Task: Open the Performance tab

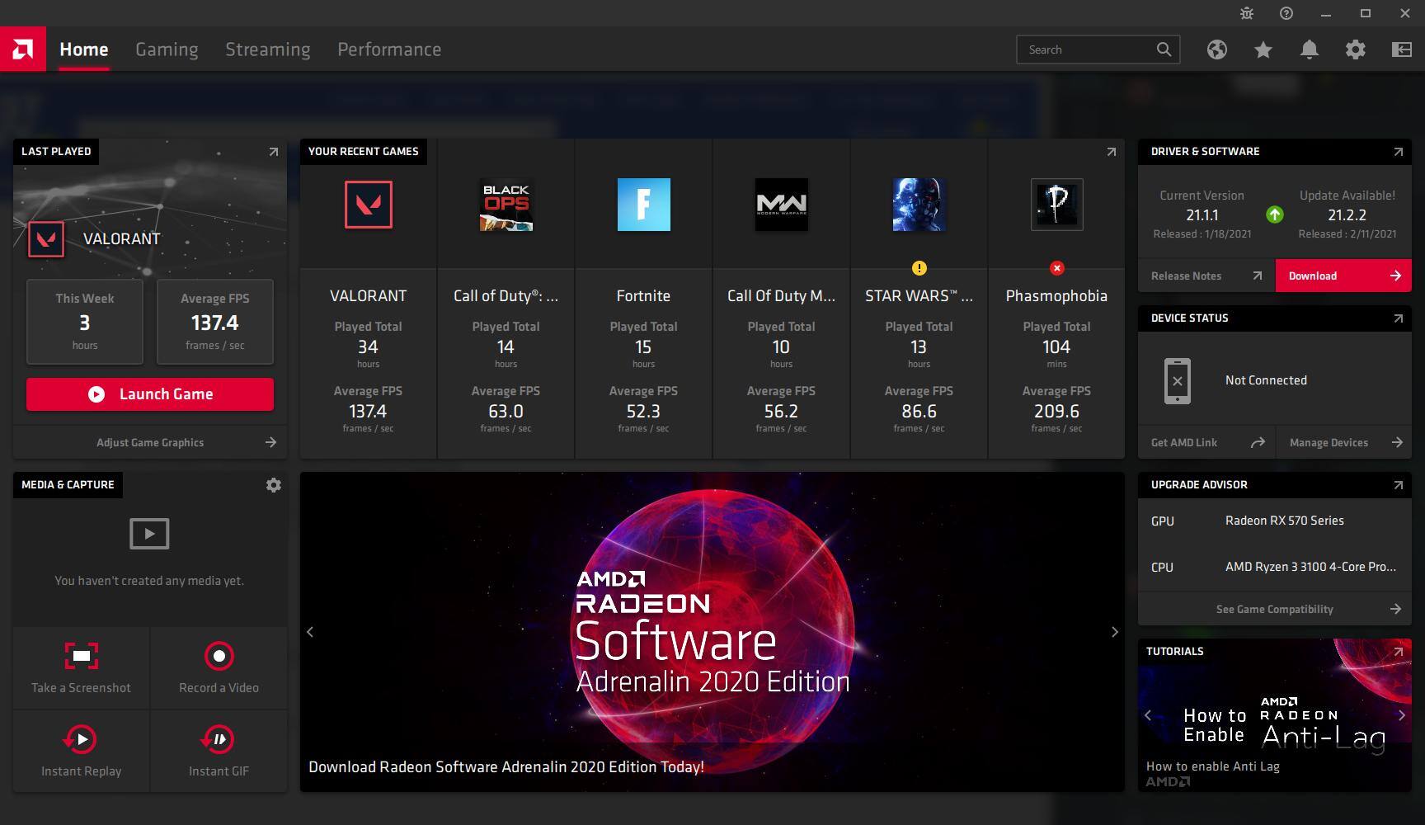Action: (388, 49)
